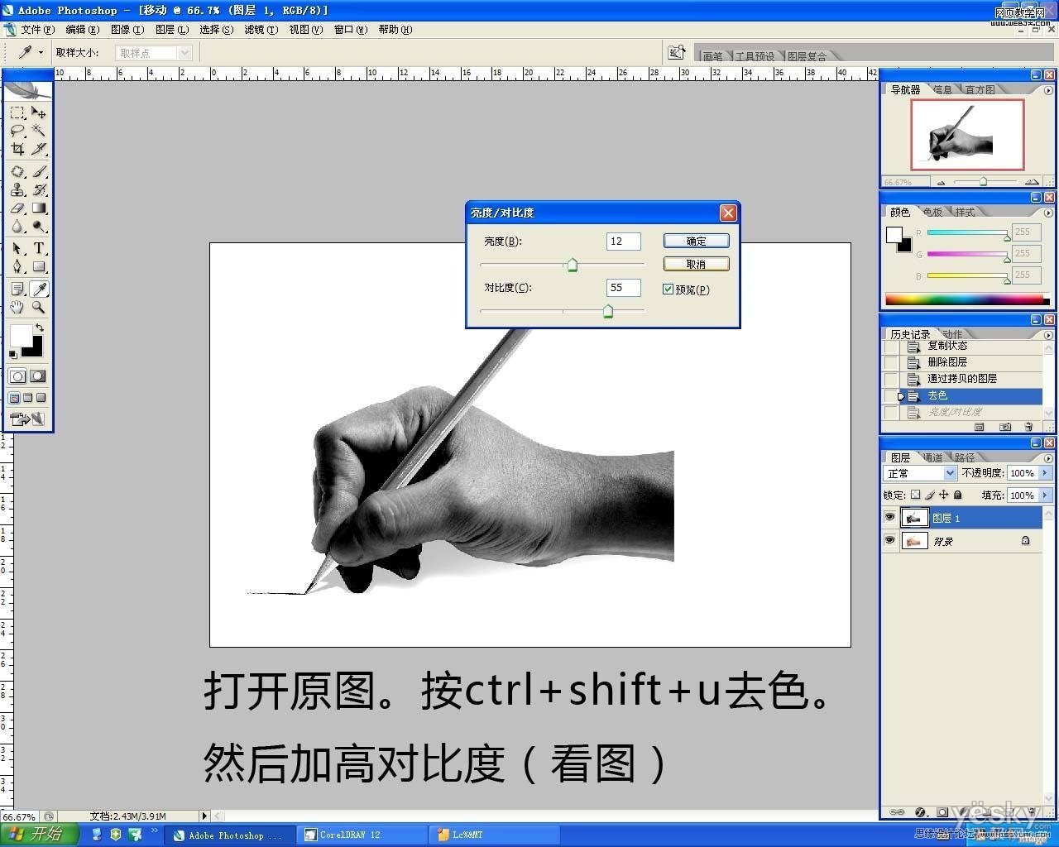Open the 滤镜(T) menu
The image size is (1059, 847).
[261, 30]
